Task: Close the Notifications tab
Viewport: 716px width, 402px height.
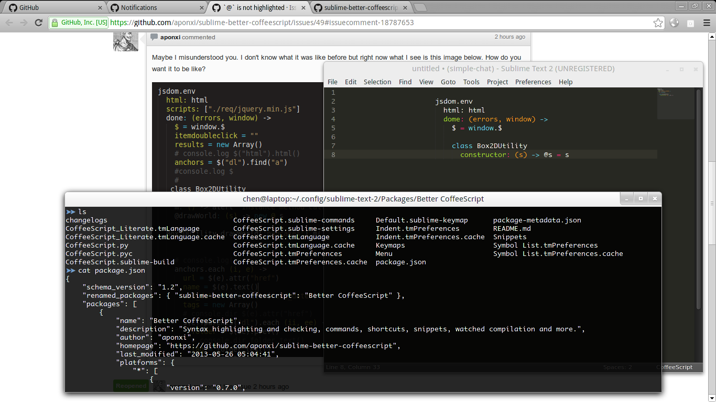Action: coord(202,8)
